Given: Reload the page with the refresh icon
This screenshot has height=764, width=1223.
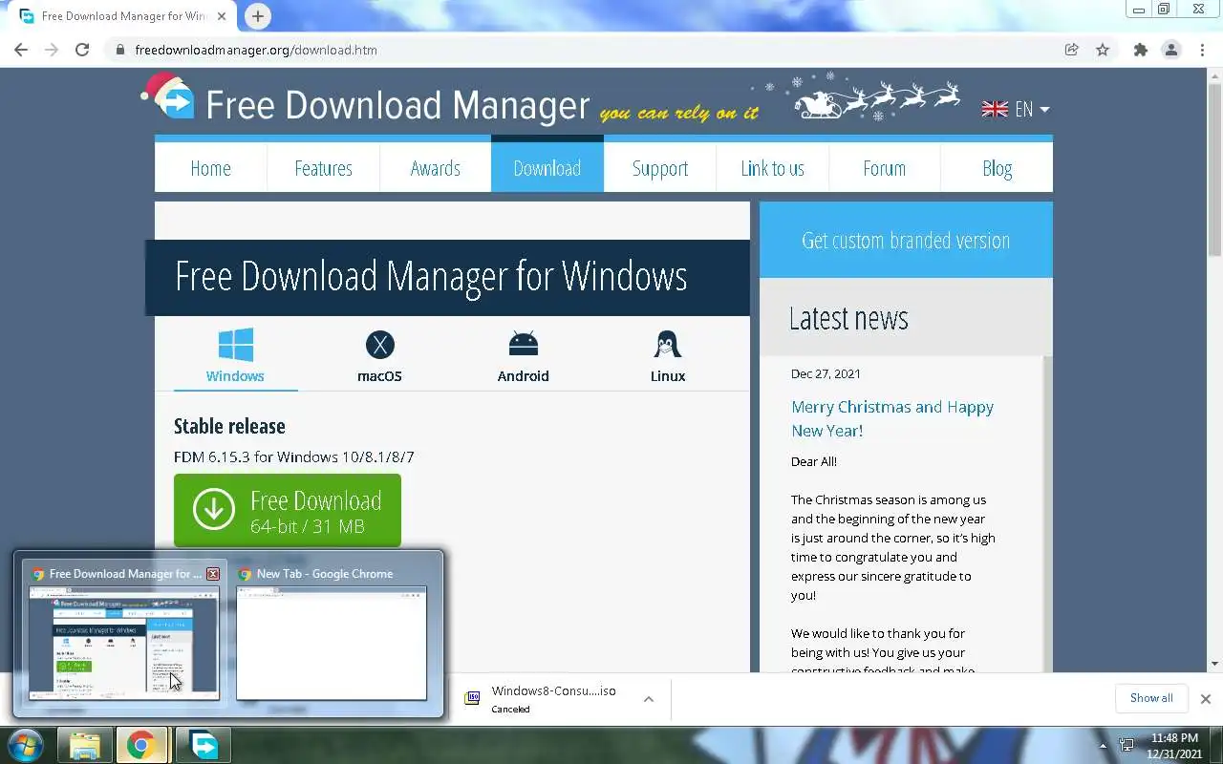Looking at the screenshot, I should [82, 50].
